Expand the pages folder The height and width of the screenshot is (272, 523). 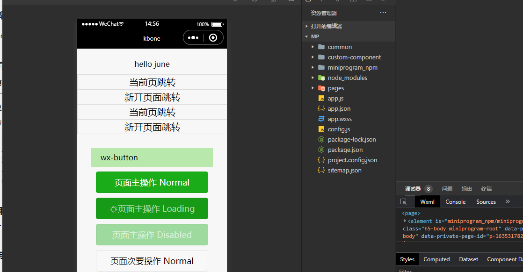pos(313,88)
